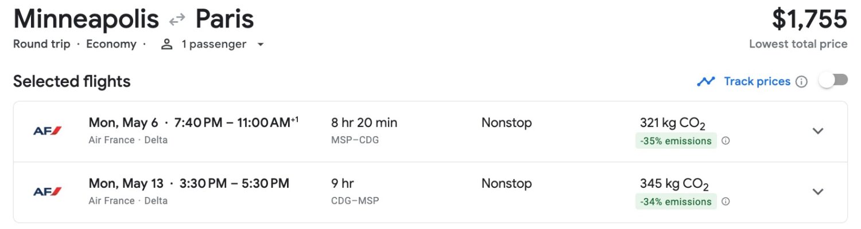The image size is (861, 229).
Task: Click the 1 passenger label
Action: 214,44
